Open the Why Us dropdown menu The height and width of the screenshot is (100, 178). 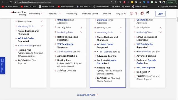point(121,14)
